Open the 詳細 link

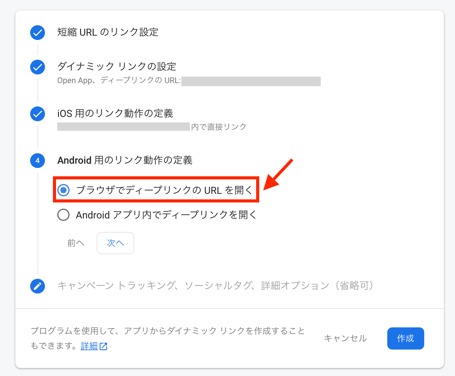pyautogui.click(x=89, y=346)
